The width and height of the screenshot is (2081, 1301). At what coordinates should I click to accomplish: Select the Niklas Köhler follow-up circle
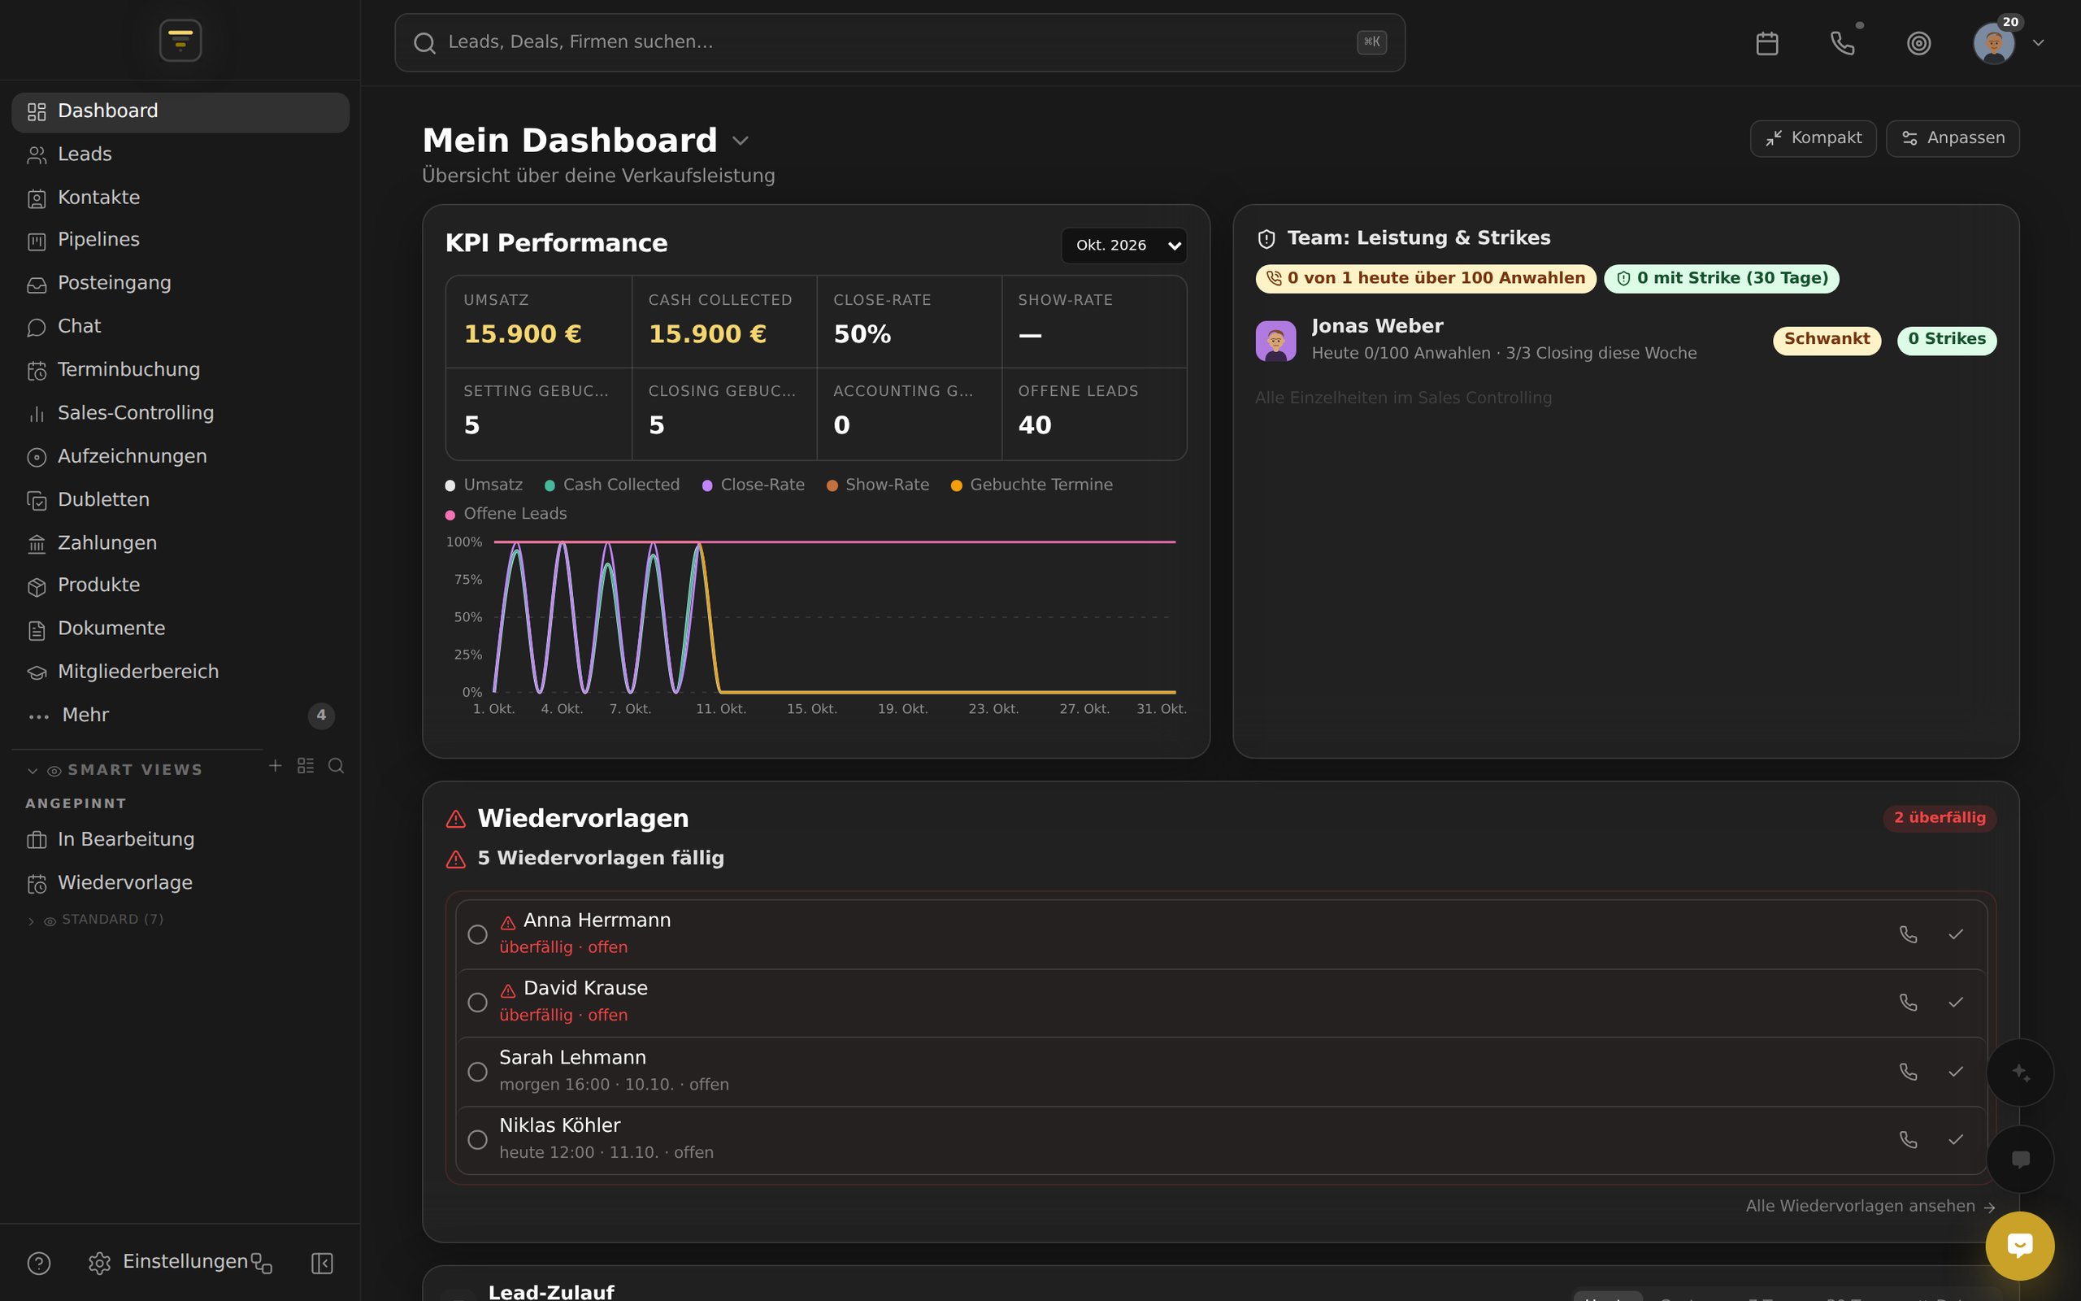(477, 1139)
